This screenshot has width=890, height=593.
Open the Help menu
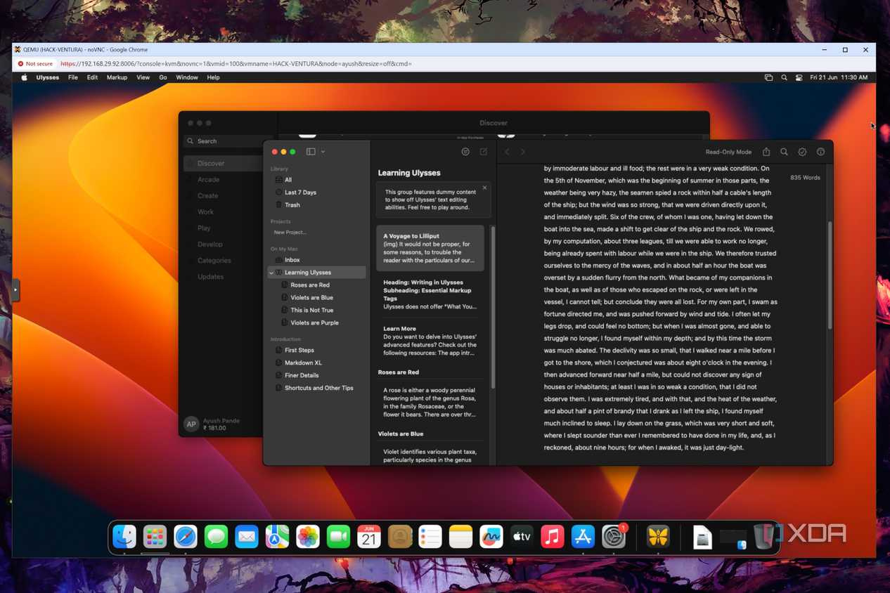click(x=213, y=78)
